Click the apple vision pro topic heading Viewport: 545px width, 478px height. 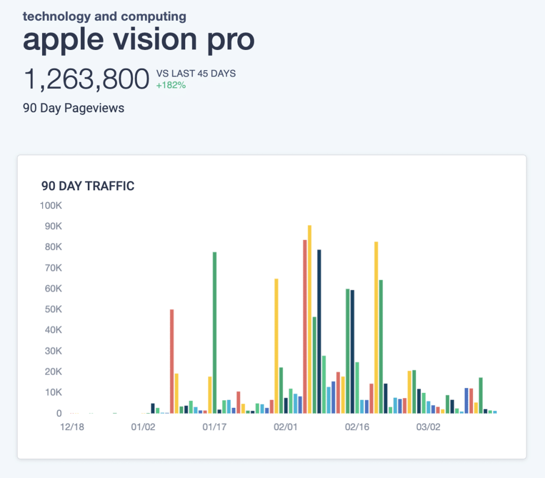139,40
